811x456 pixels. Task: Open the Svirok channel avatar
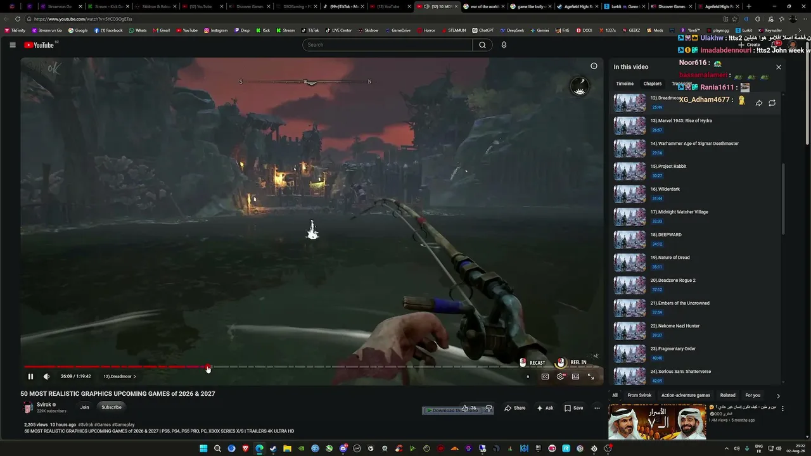(27, 407)
